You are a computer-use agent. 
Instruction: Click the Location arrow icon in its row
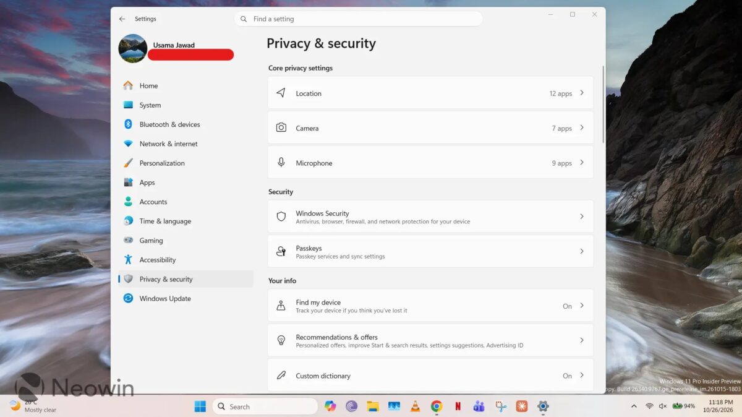(x=281, y=93)
